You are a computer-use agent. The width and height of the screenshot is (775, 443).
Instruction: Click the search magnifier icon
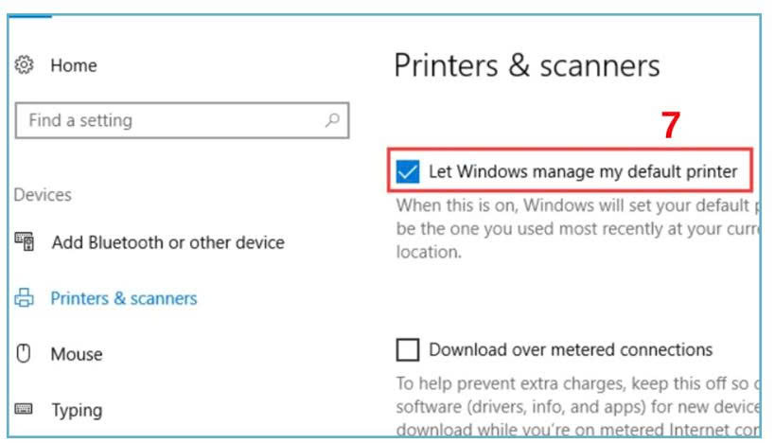coord(332,121)
